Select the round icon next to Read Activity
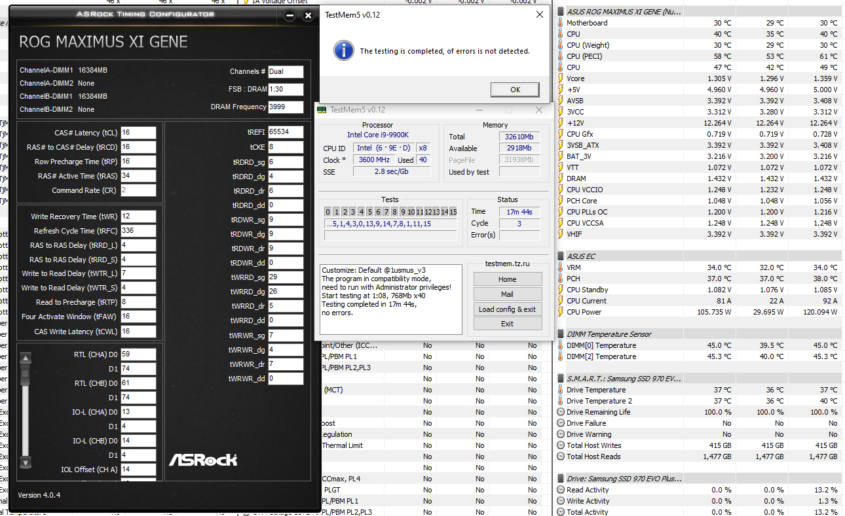This screenshot has width=845, height=516. point(561,490)
